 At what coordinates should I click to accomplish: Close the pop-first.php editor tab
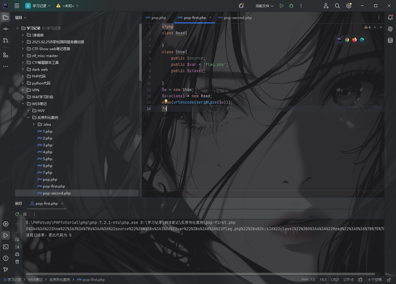[x=210, y=17]
